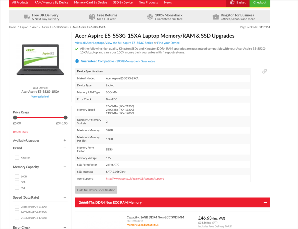Image resolution: width=298 pixels, height=229 pixels.
Task: Expand the Available Upgrades filter section
Action: pos(65,140)
